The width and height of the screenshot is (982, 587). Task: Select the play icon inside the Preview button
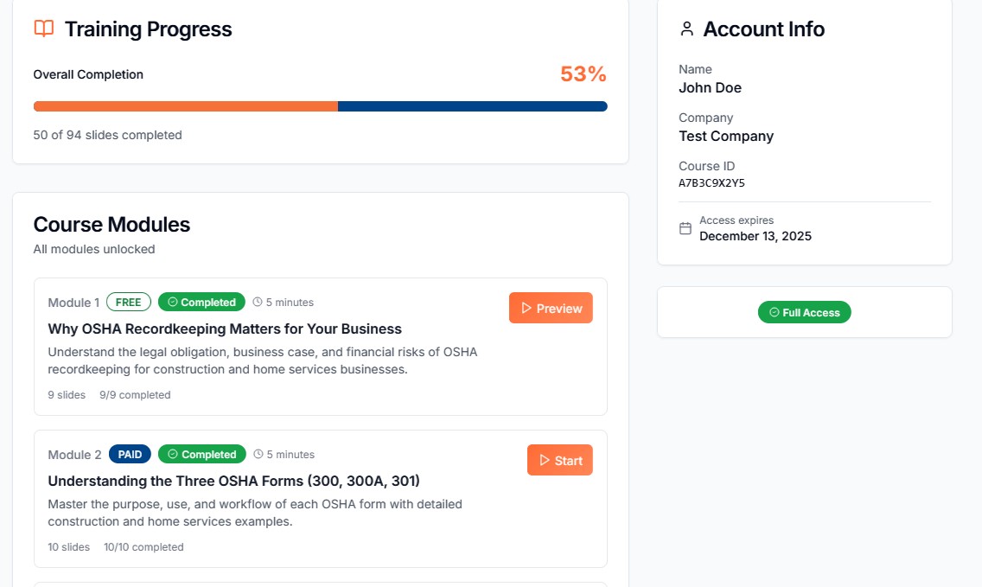(x=526, y=308)
